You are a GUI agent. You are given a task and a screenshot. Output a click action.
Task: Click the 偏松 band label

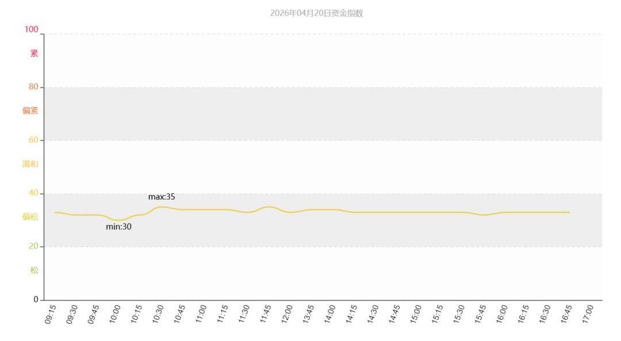coord(30,217)
